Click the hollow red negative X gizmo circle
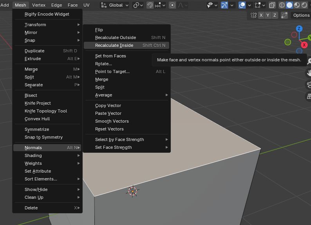Image resolution: width=311 pixels, height=225 pixels. 294,35
